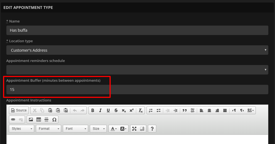Open the Font dropdown
Viewport: 275px width, 144px height.
[x=75, y=129]
